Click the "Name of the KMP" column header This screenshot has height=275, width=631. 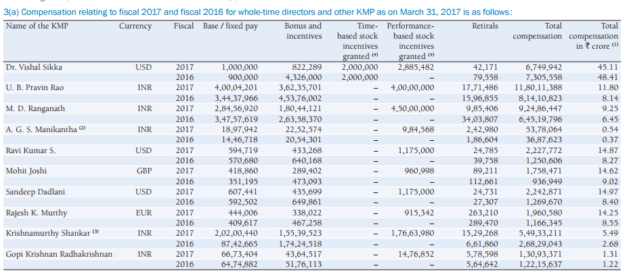point(36,26)
